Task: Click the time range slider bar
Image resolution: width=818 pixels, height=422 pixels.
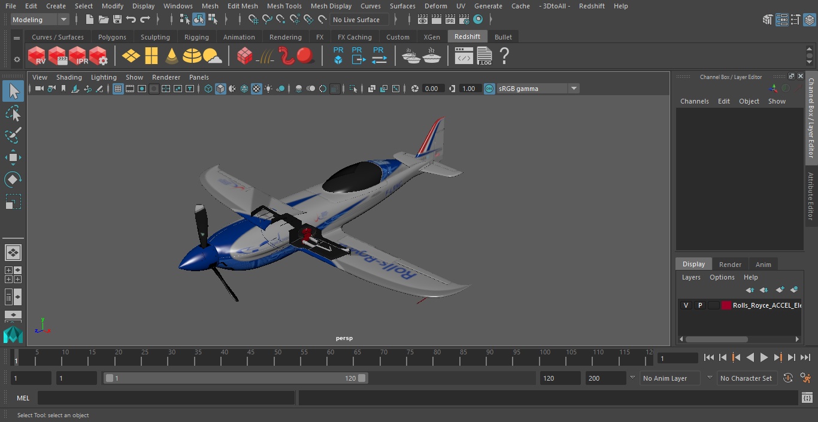Action: coord(235,378)
